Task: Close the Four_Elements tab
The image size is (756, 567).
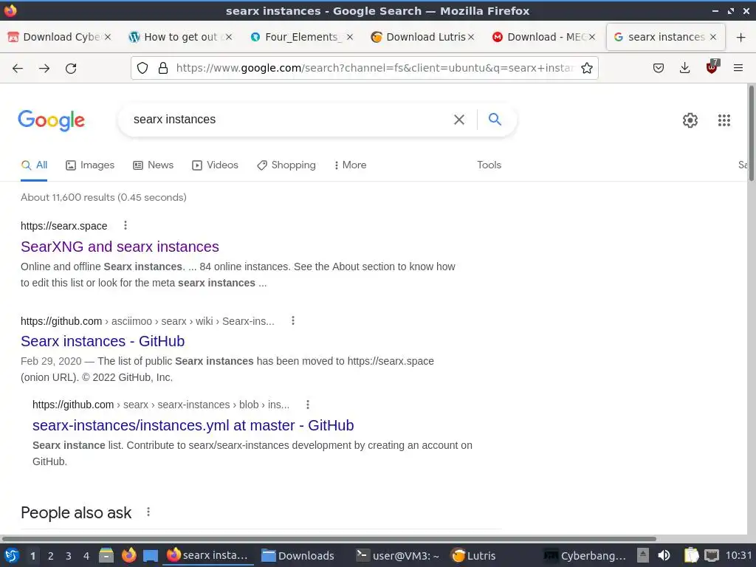Action: coord(350,37)
